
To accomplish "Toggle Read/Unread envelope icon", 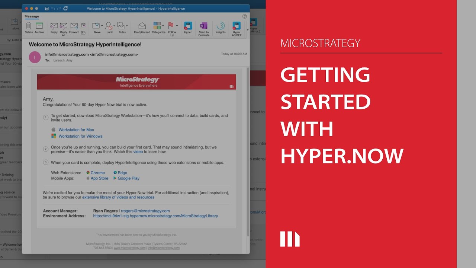I will pyautogui.click(x=142, y=26).
